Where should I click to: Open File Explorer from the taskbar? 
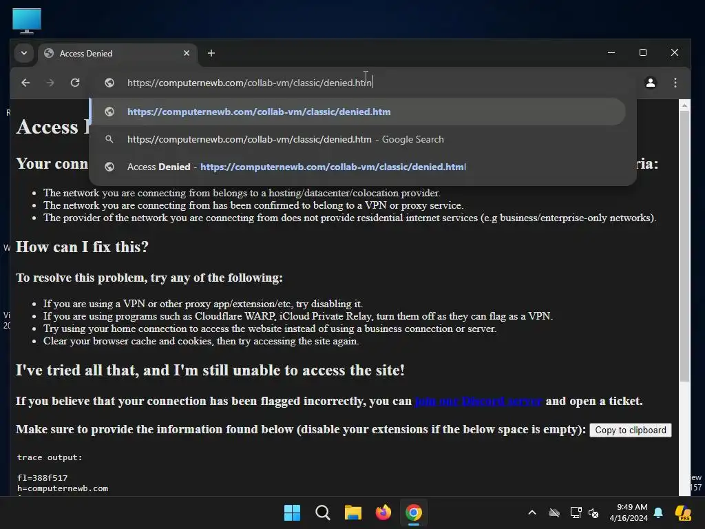[x=353, y=512]
